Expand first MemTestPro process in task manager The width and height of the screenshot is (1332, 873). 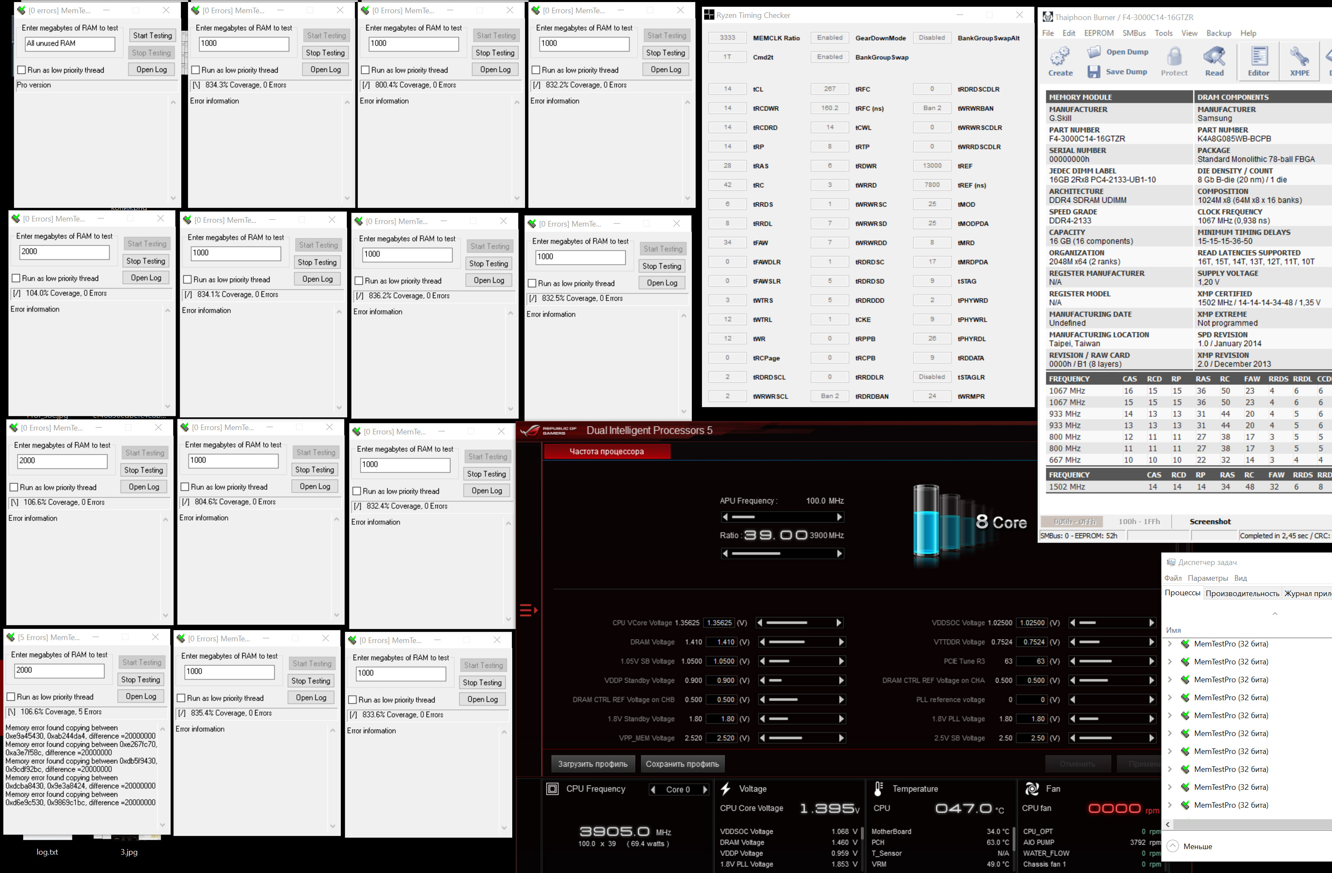point(1169,644)
